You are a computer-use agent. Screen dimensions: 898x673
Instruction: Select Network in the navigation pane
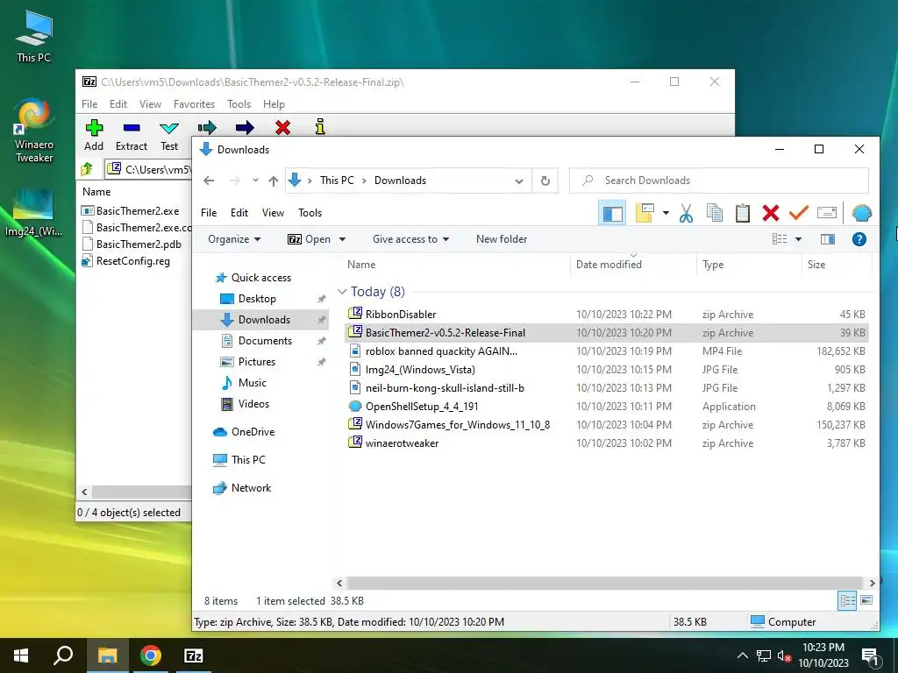pos(251,488)
